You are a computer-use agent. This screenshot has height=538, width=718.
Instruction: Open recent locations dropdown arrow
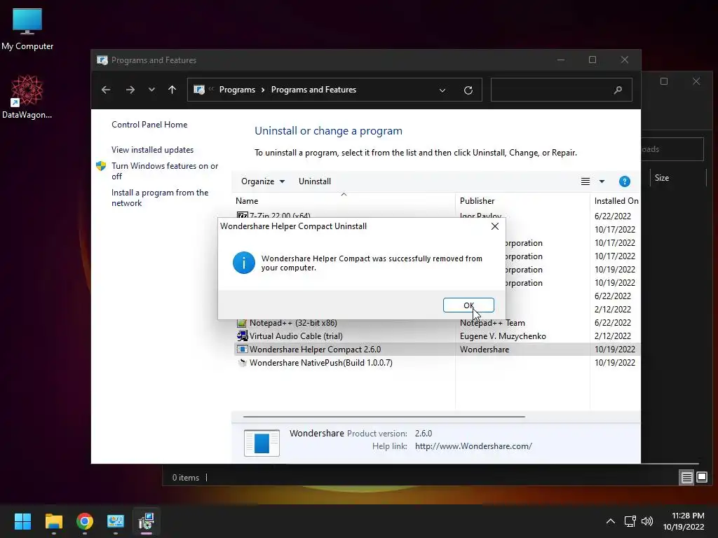(x=151, y=90)
